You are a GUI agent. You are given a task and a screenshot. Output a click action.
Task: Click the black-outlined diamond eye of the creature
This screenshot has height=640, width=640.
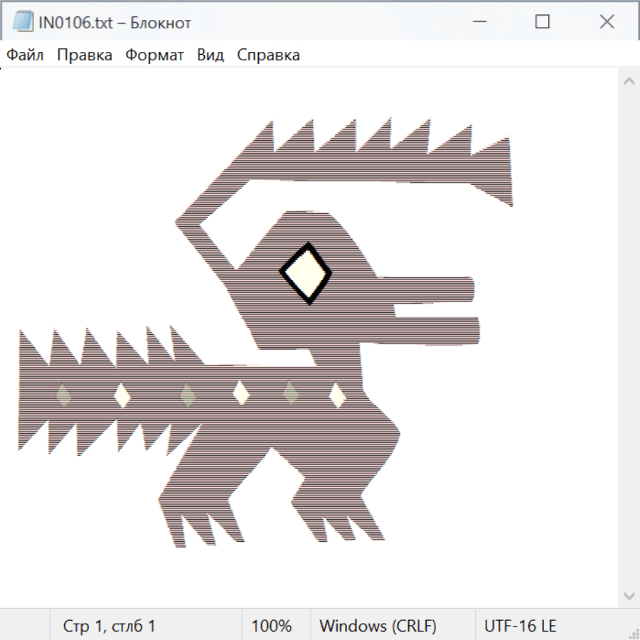tap(307, 273)
